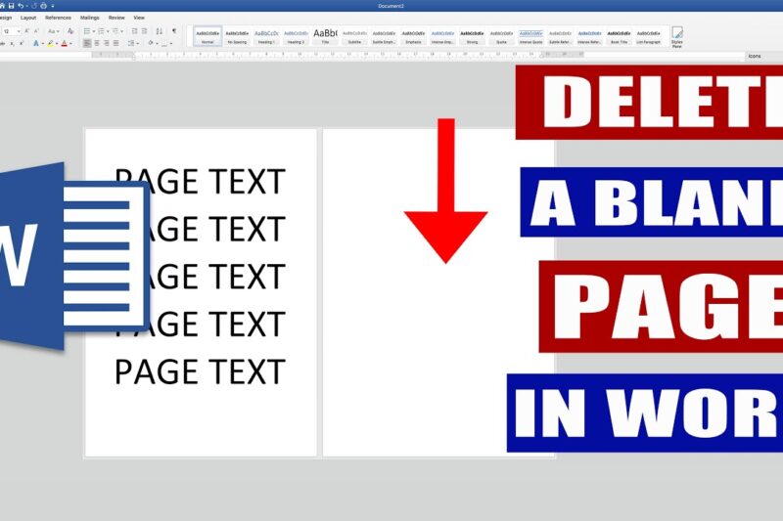
Task: Apply the Heading 1 style
Action: 266,36
